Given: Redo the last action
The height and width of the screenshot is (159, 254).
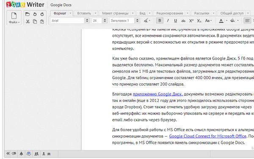Looking at the screenshot, I should point(42,14).
